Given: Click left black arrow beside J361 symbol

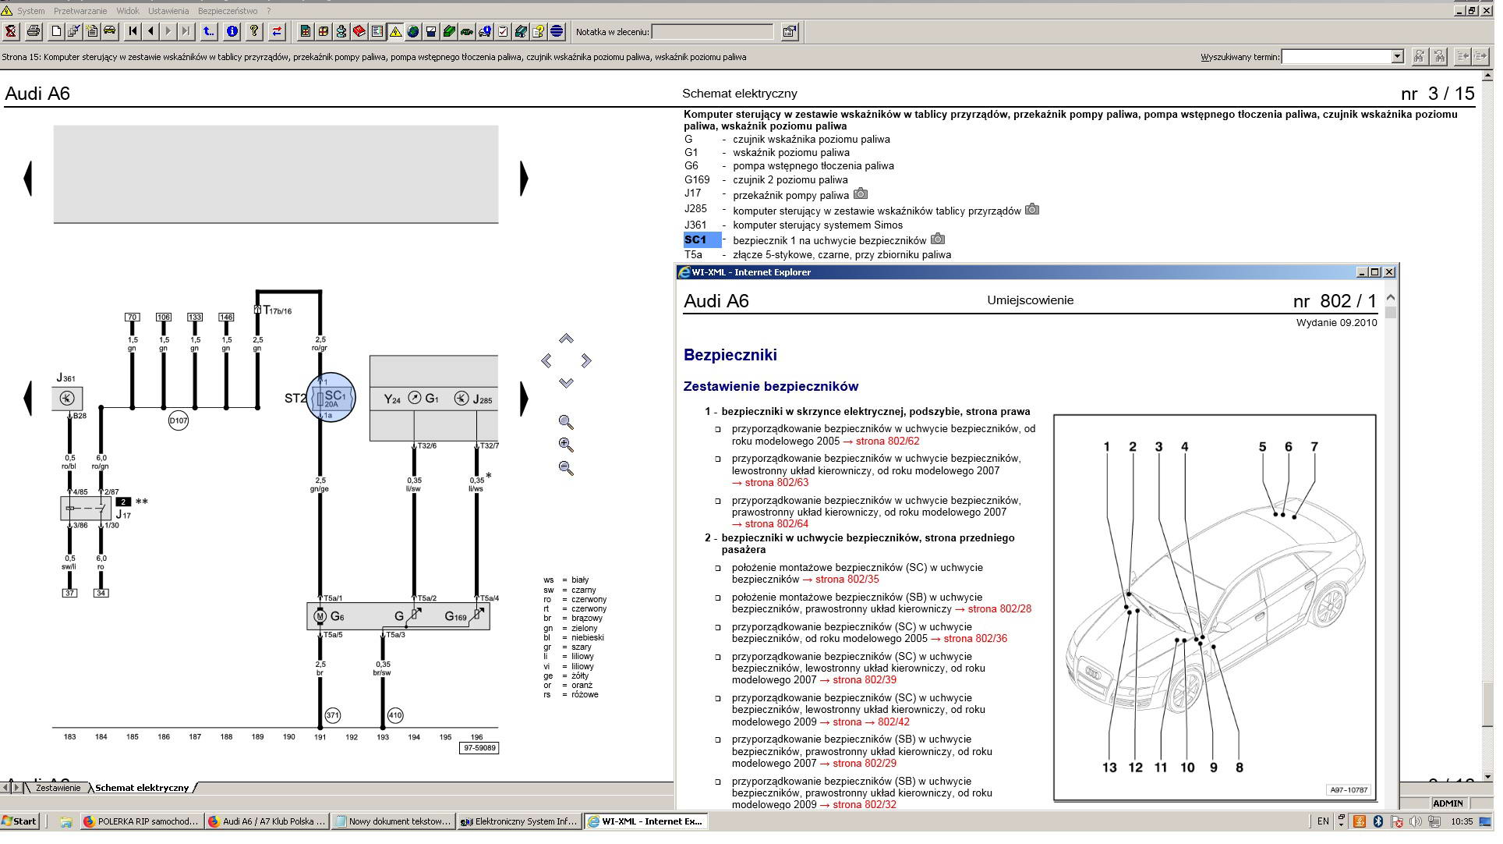Looking at the screenshot, I should point(28,399).
